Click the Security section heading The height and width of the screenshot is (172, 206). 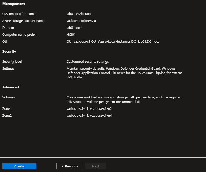[x=9, y=52]
